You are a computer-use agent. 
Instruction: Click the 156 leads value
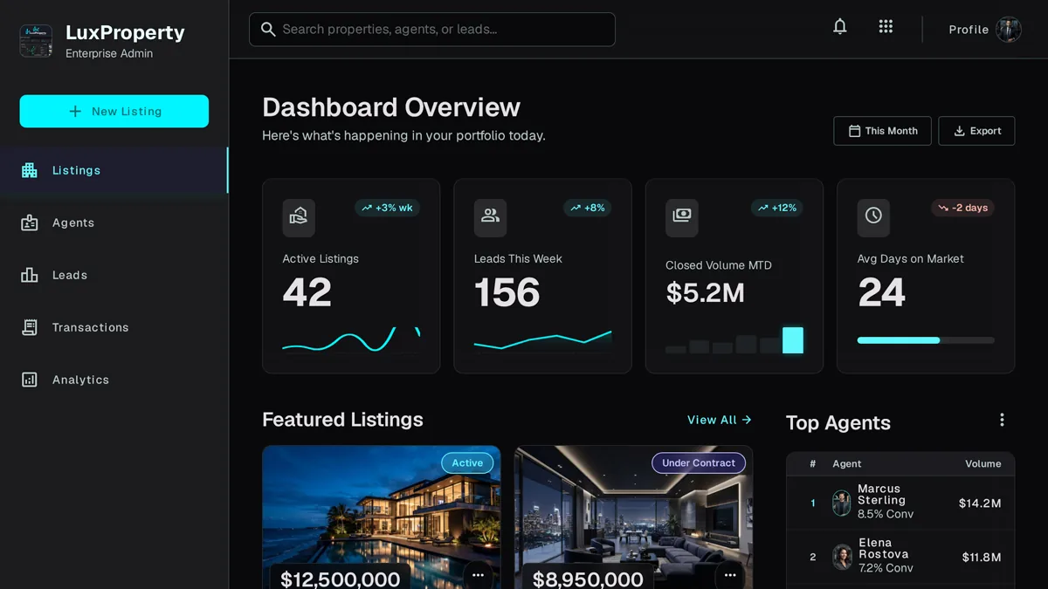click(507, 292)
